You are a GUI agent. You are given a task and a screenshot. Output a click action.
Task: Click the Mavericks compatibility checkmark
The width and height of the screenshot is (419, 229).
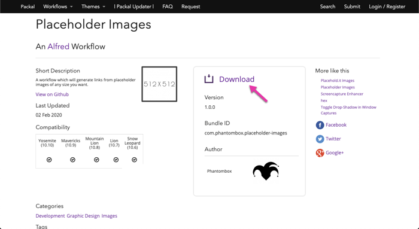[x=72, y=160]
